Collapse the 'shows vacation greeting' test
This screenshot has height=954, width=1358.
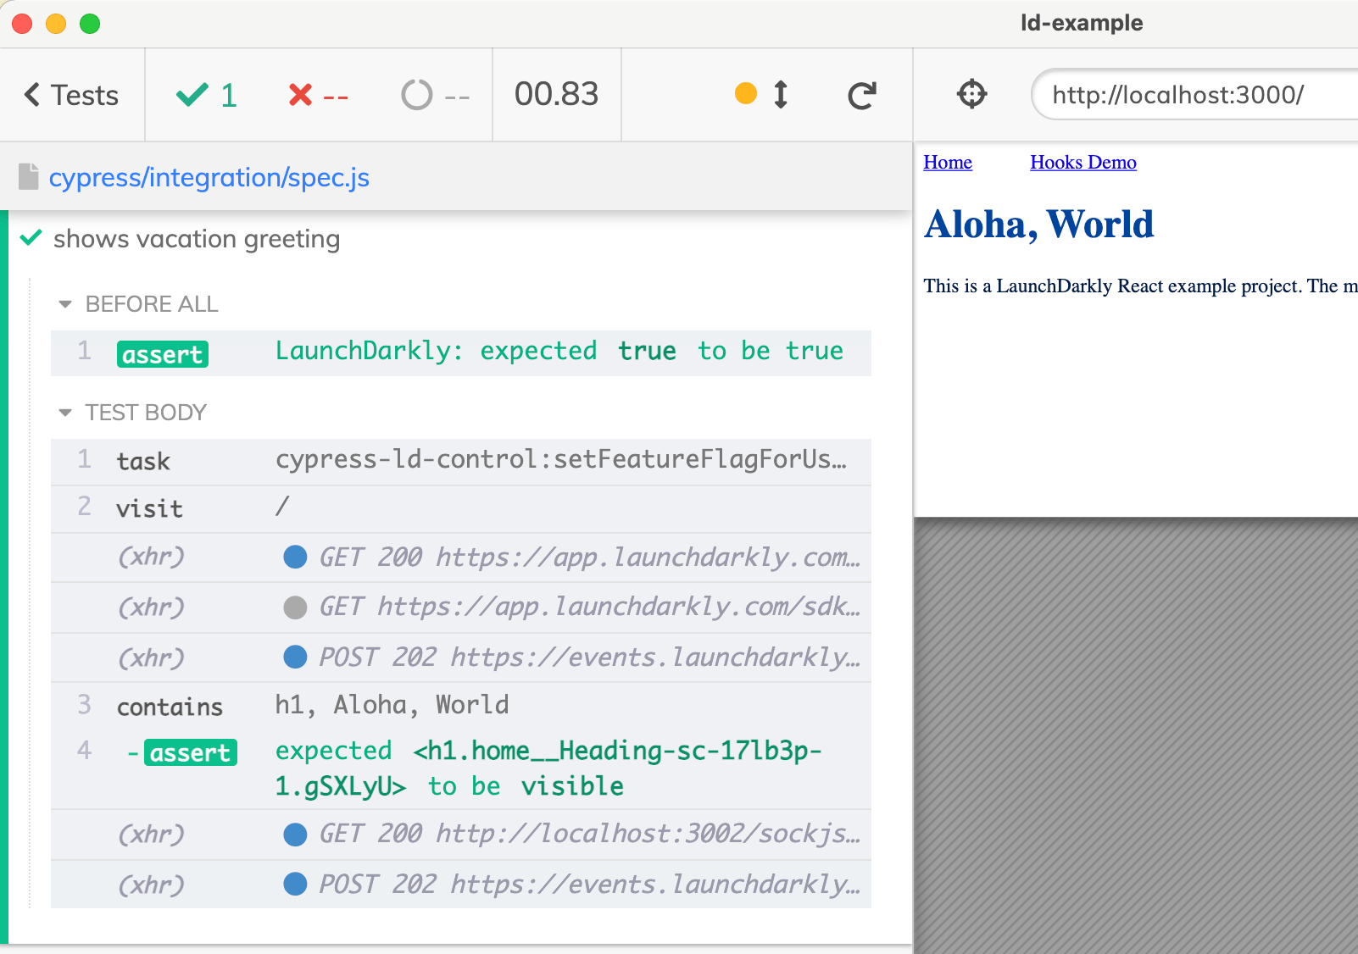[197, 239]
